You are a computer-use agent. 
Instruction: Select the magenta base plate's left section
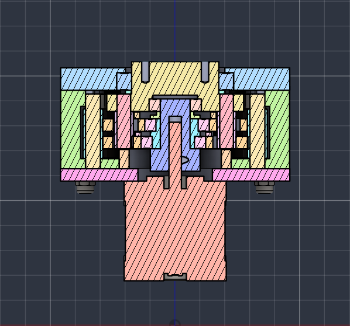click(99, 175)
